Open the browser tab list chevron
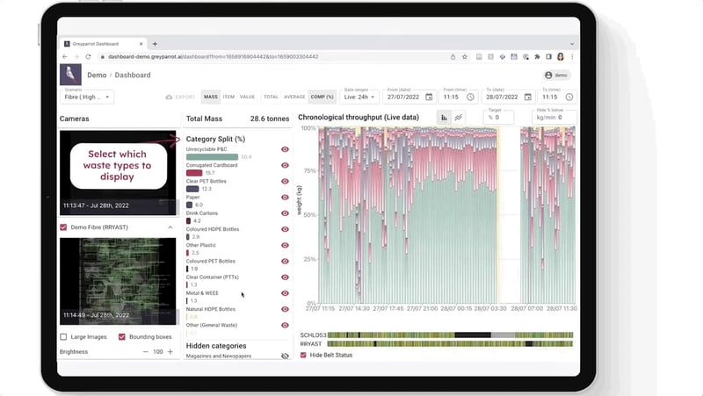This screenshot has width=703, height=396. point(572,44)
